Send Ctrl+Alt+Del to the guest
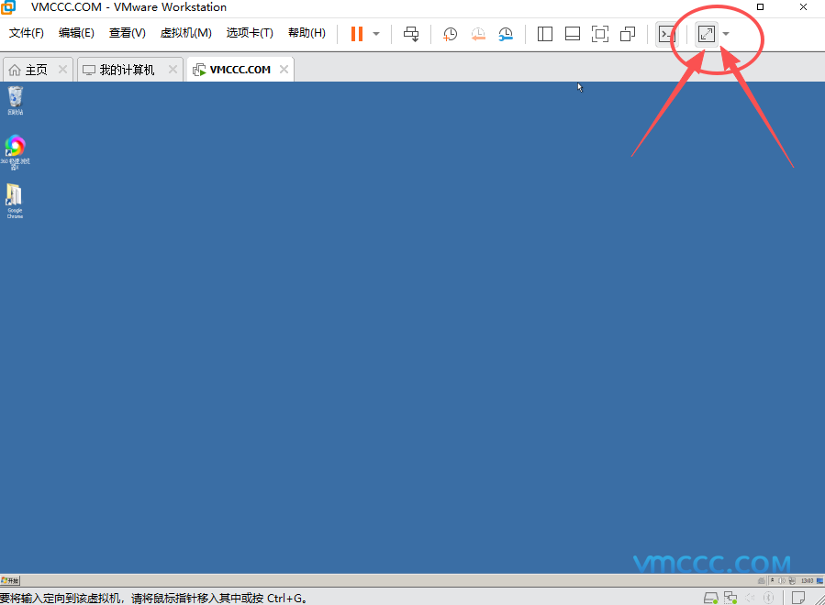 coord(411,34)
